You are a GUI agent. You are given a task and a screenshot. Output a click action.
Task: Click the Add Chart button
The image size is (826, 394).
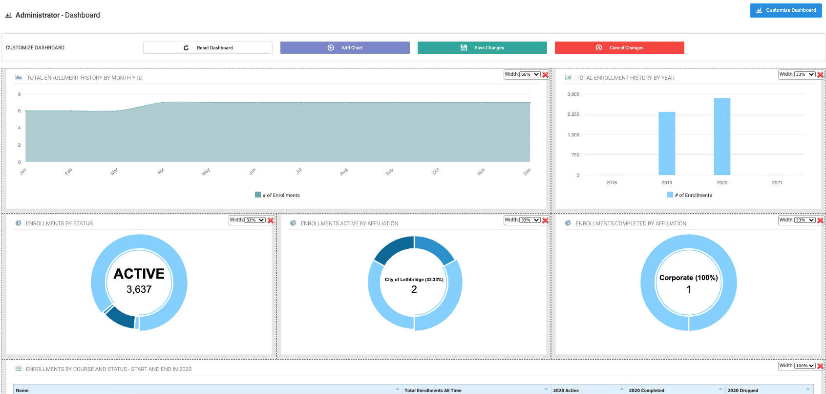(x=345, y=48)
